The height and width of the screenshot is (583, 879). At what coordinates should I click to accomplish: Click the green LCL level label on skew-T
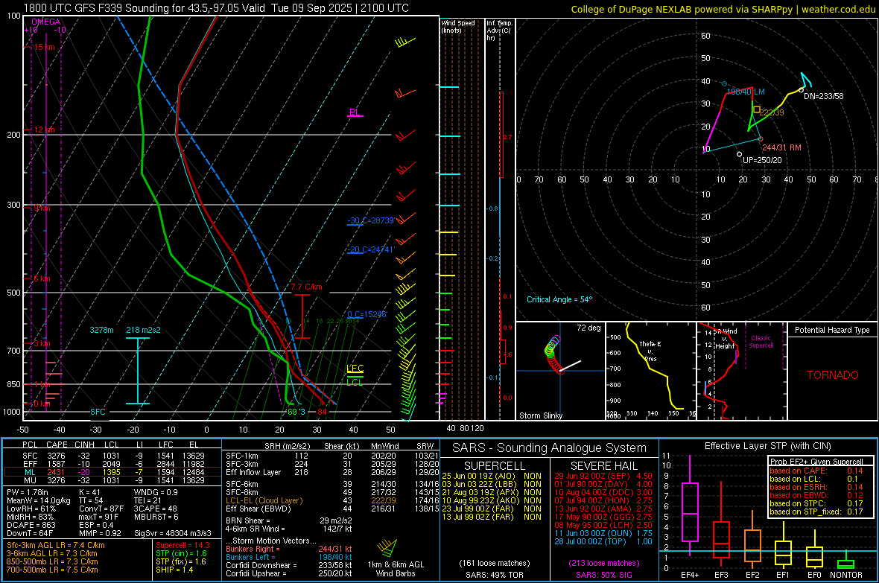coord(355,382)
